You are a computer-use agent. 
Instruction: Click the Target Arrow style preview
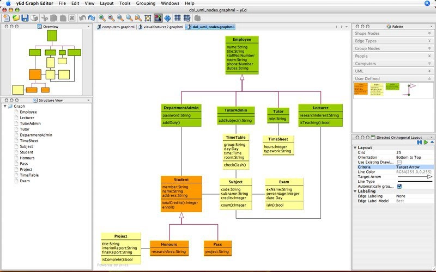tap(415, 176)
